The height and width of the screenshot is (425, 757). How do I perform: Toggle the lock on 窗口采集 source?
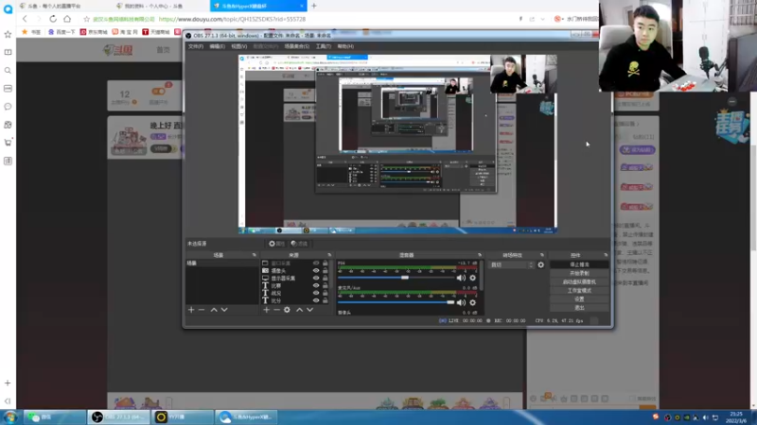click(326, 263)
